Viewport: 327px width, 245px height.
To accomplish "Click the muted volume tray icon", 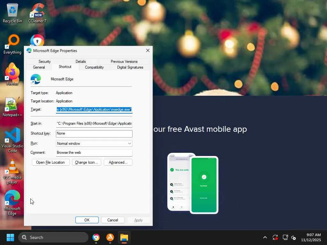I will 294,237.
